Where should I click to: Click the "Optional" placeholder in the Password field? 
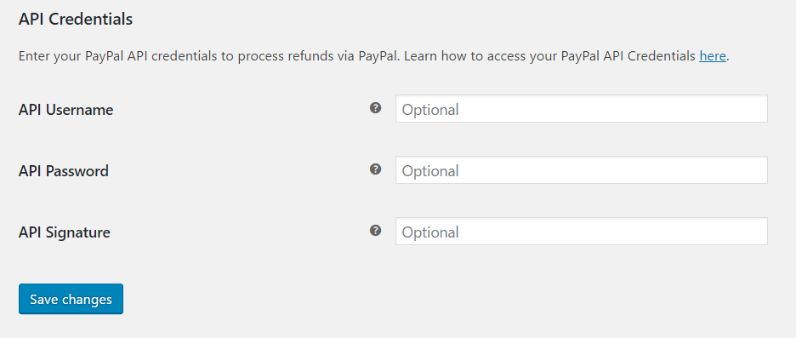pyautogui.click(x=430, y=171)
